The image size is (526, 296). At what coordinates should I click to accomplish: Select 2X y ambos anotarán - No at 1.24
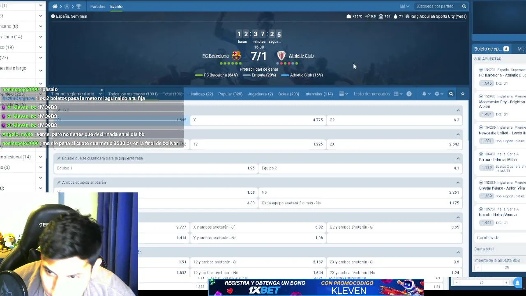[x=394, y=273]
